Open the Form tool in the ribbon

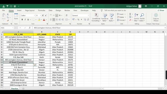tap(16, 16)
